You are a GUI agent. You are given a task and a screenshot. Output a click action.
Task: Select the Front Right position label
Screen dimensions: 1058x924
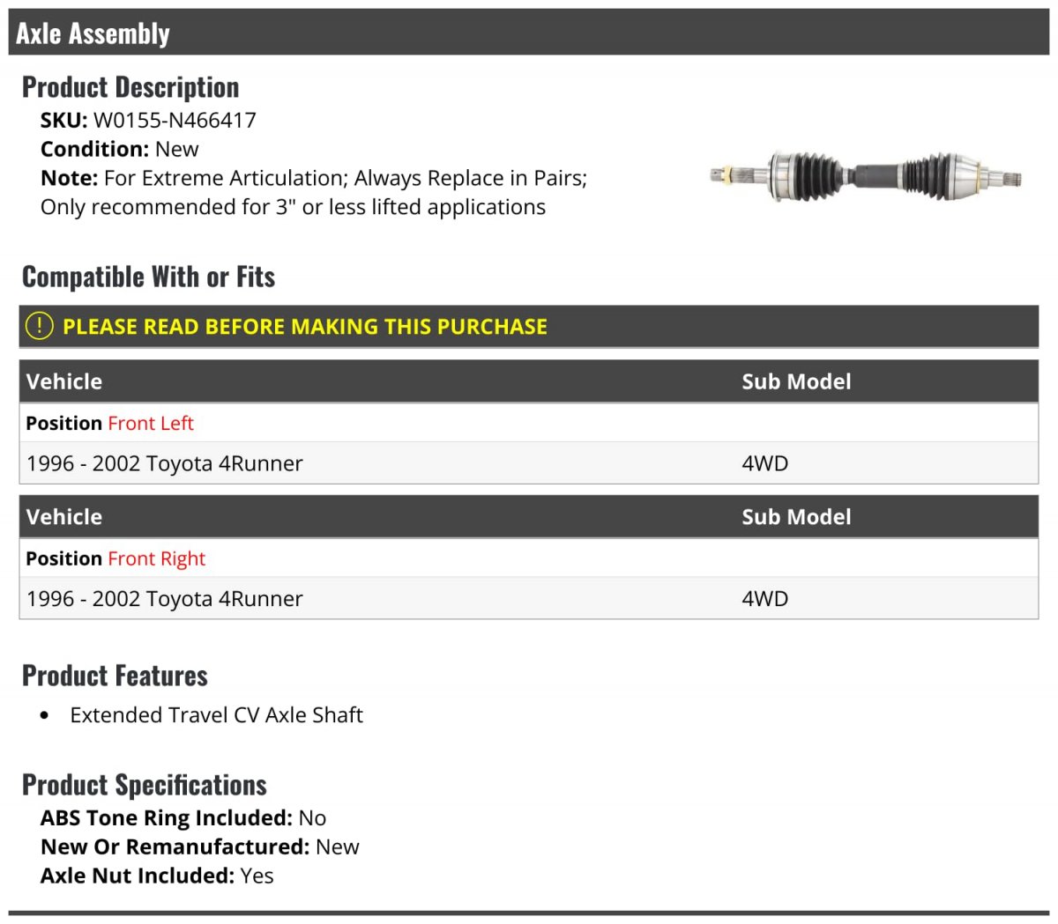(156, 559)
